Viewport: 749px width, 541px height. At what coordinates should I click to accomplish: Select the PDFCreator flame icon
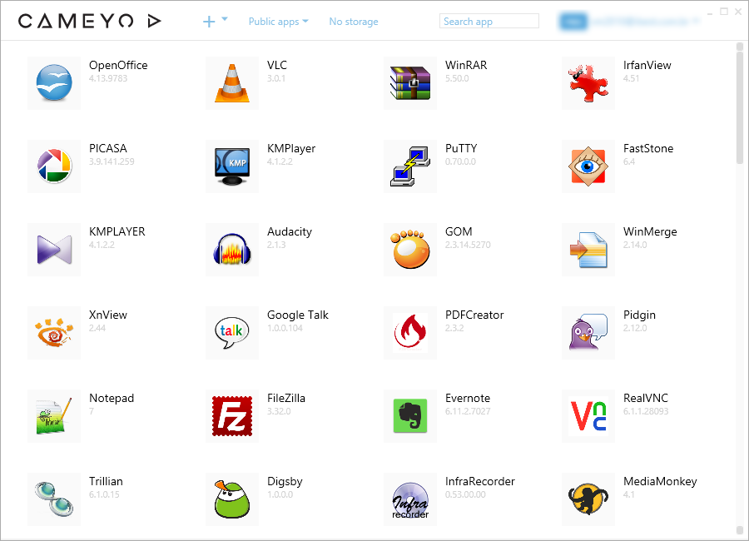tap(410, 333)
